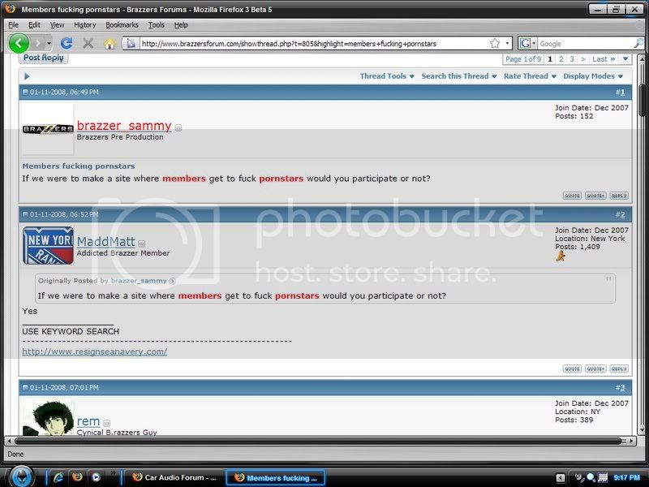Open the Bookmarks menu
649x487 pixels.
tap(122, 25)
